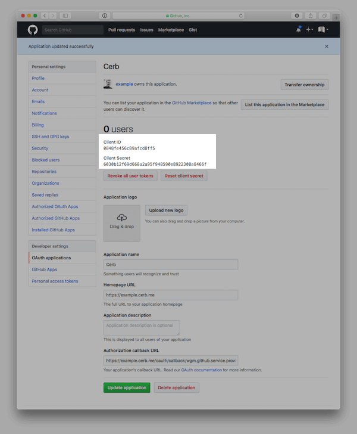Open Saved replies
The height and width of the screenshot is (434, 357).
62,195
